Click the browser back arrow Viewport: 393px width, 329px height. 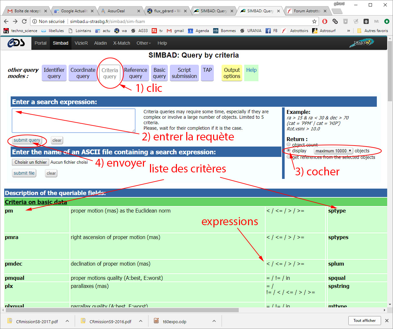pos(6,21)
